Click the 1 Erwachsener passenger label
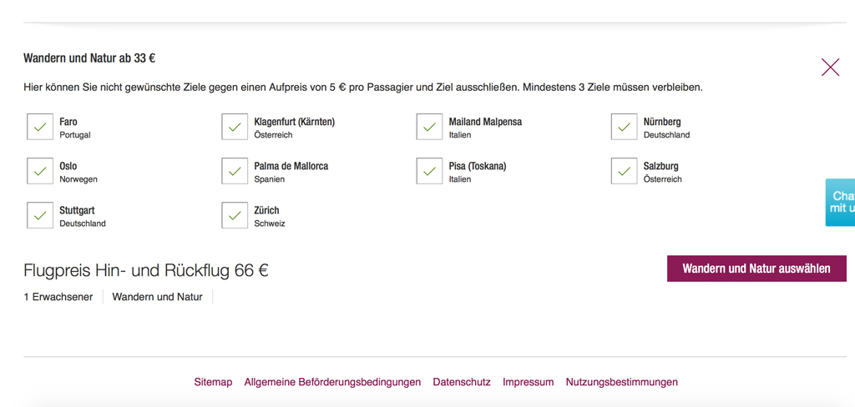Viewport: 855px width, 407px height. click(x=58, y=297)
